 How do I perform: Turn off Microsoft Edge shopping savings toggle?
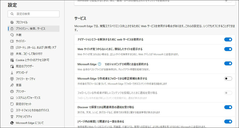pyautogui.click(x=228, y=63)
